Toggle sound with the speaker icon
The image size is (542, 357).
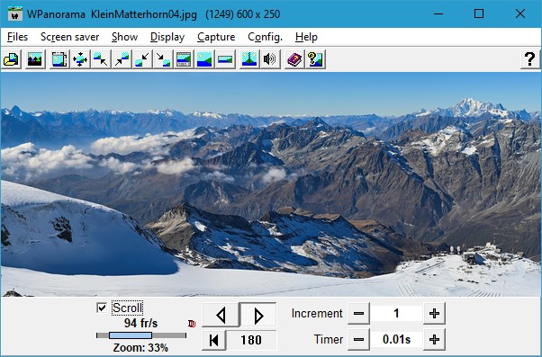coord(270,59)
